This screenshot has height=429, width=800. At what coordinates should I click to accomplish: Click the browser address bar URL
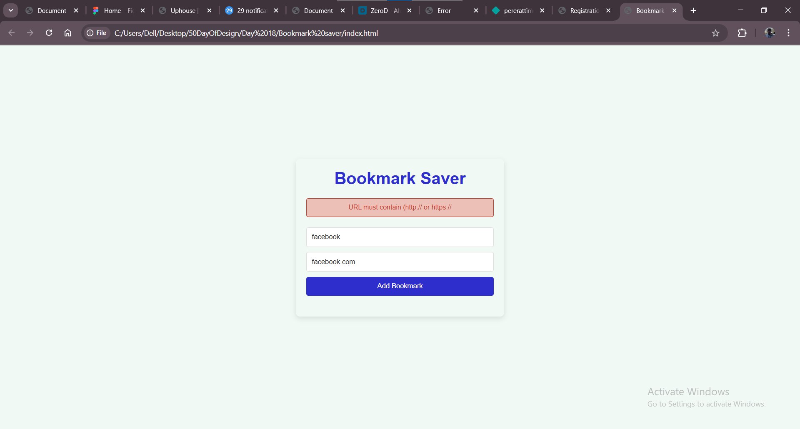pyautogui.click(x=246, y=33)
